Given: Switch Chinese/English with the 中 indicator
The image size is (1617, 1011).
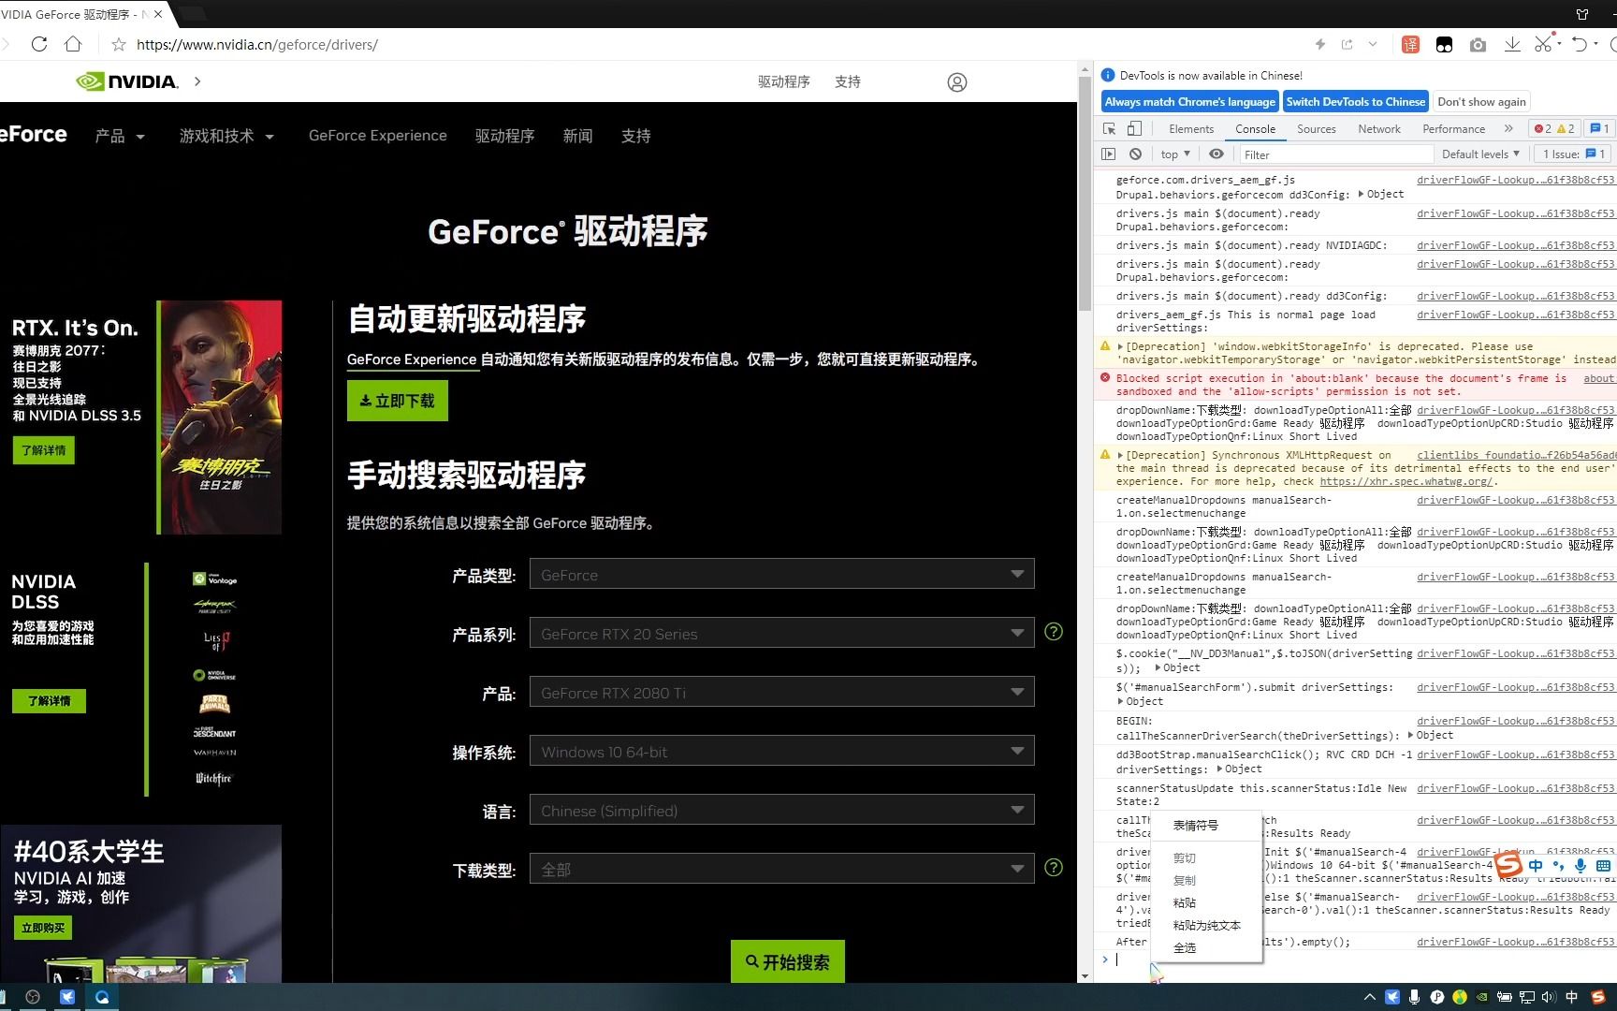Looking at the screenshot, I should tap(1536, 866).
